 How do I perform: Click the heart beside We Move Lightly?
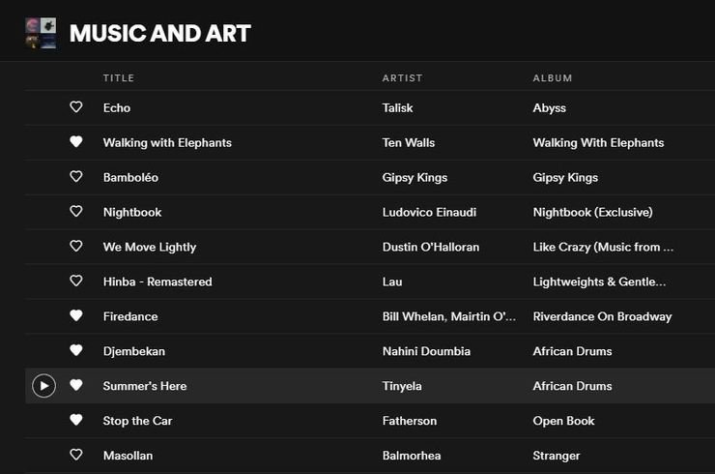pos(76,246)
